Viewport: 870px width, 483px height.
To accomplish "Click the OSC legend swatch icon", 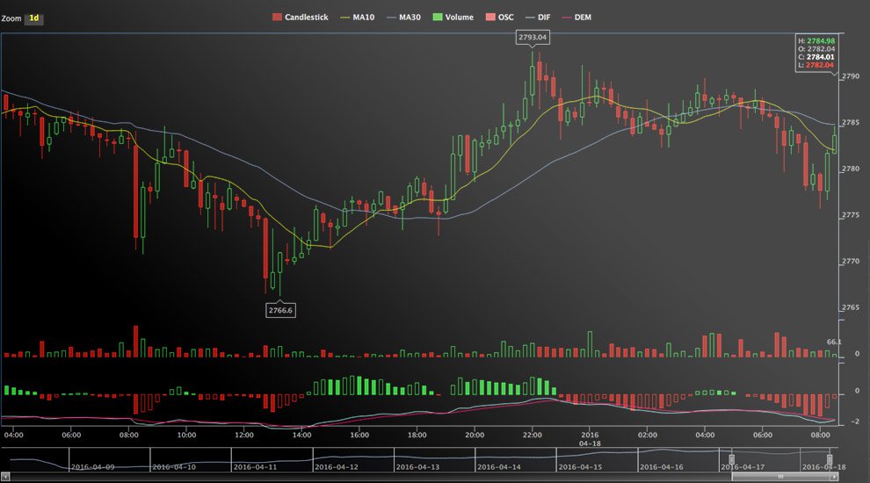I will pyautogui.click(x=490, y=18).
